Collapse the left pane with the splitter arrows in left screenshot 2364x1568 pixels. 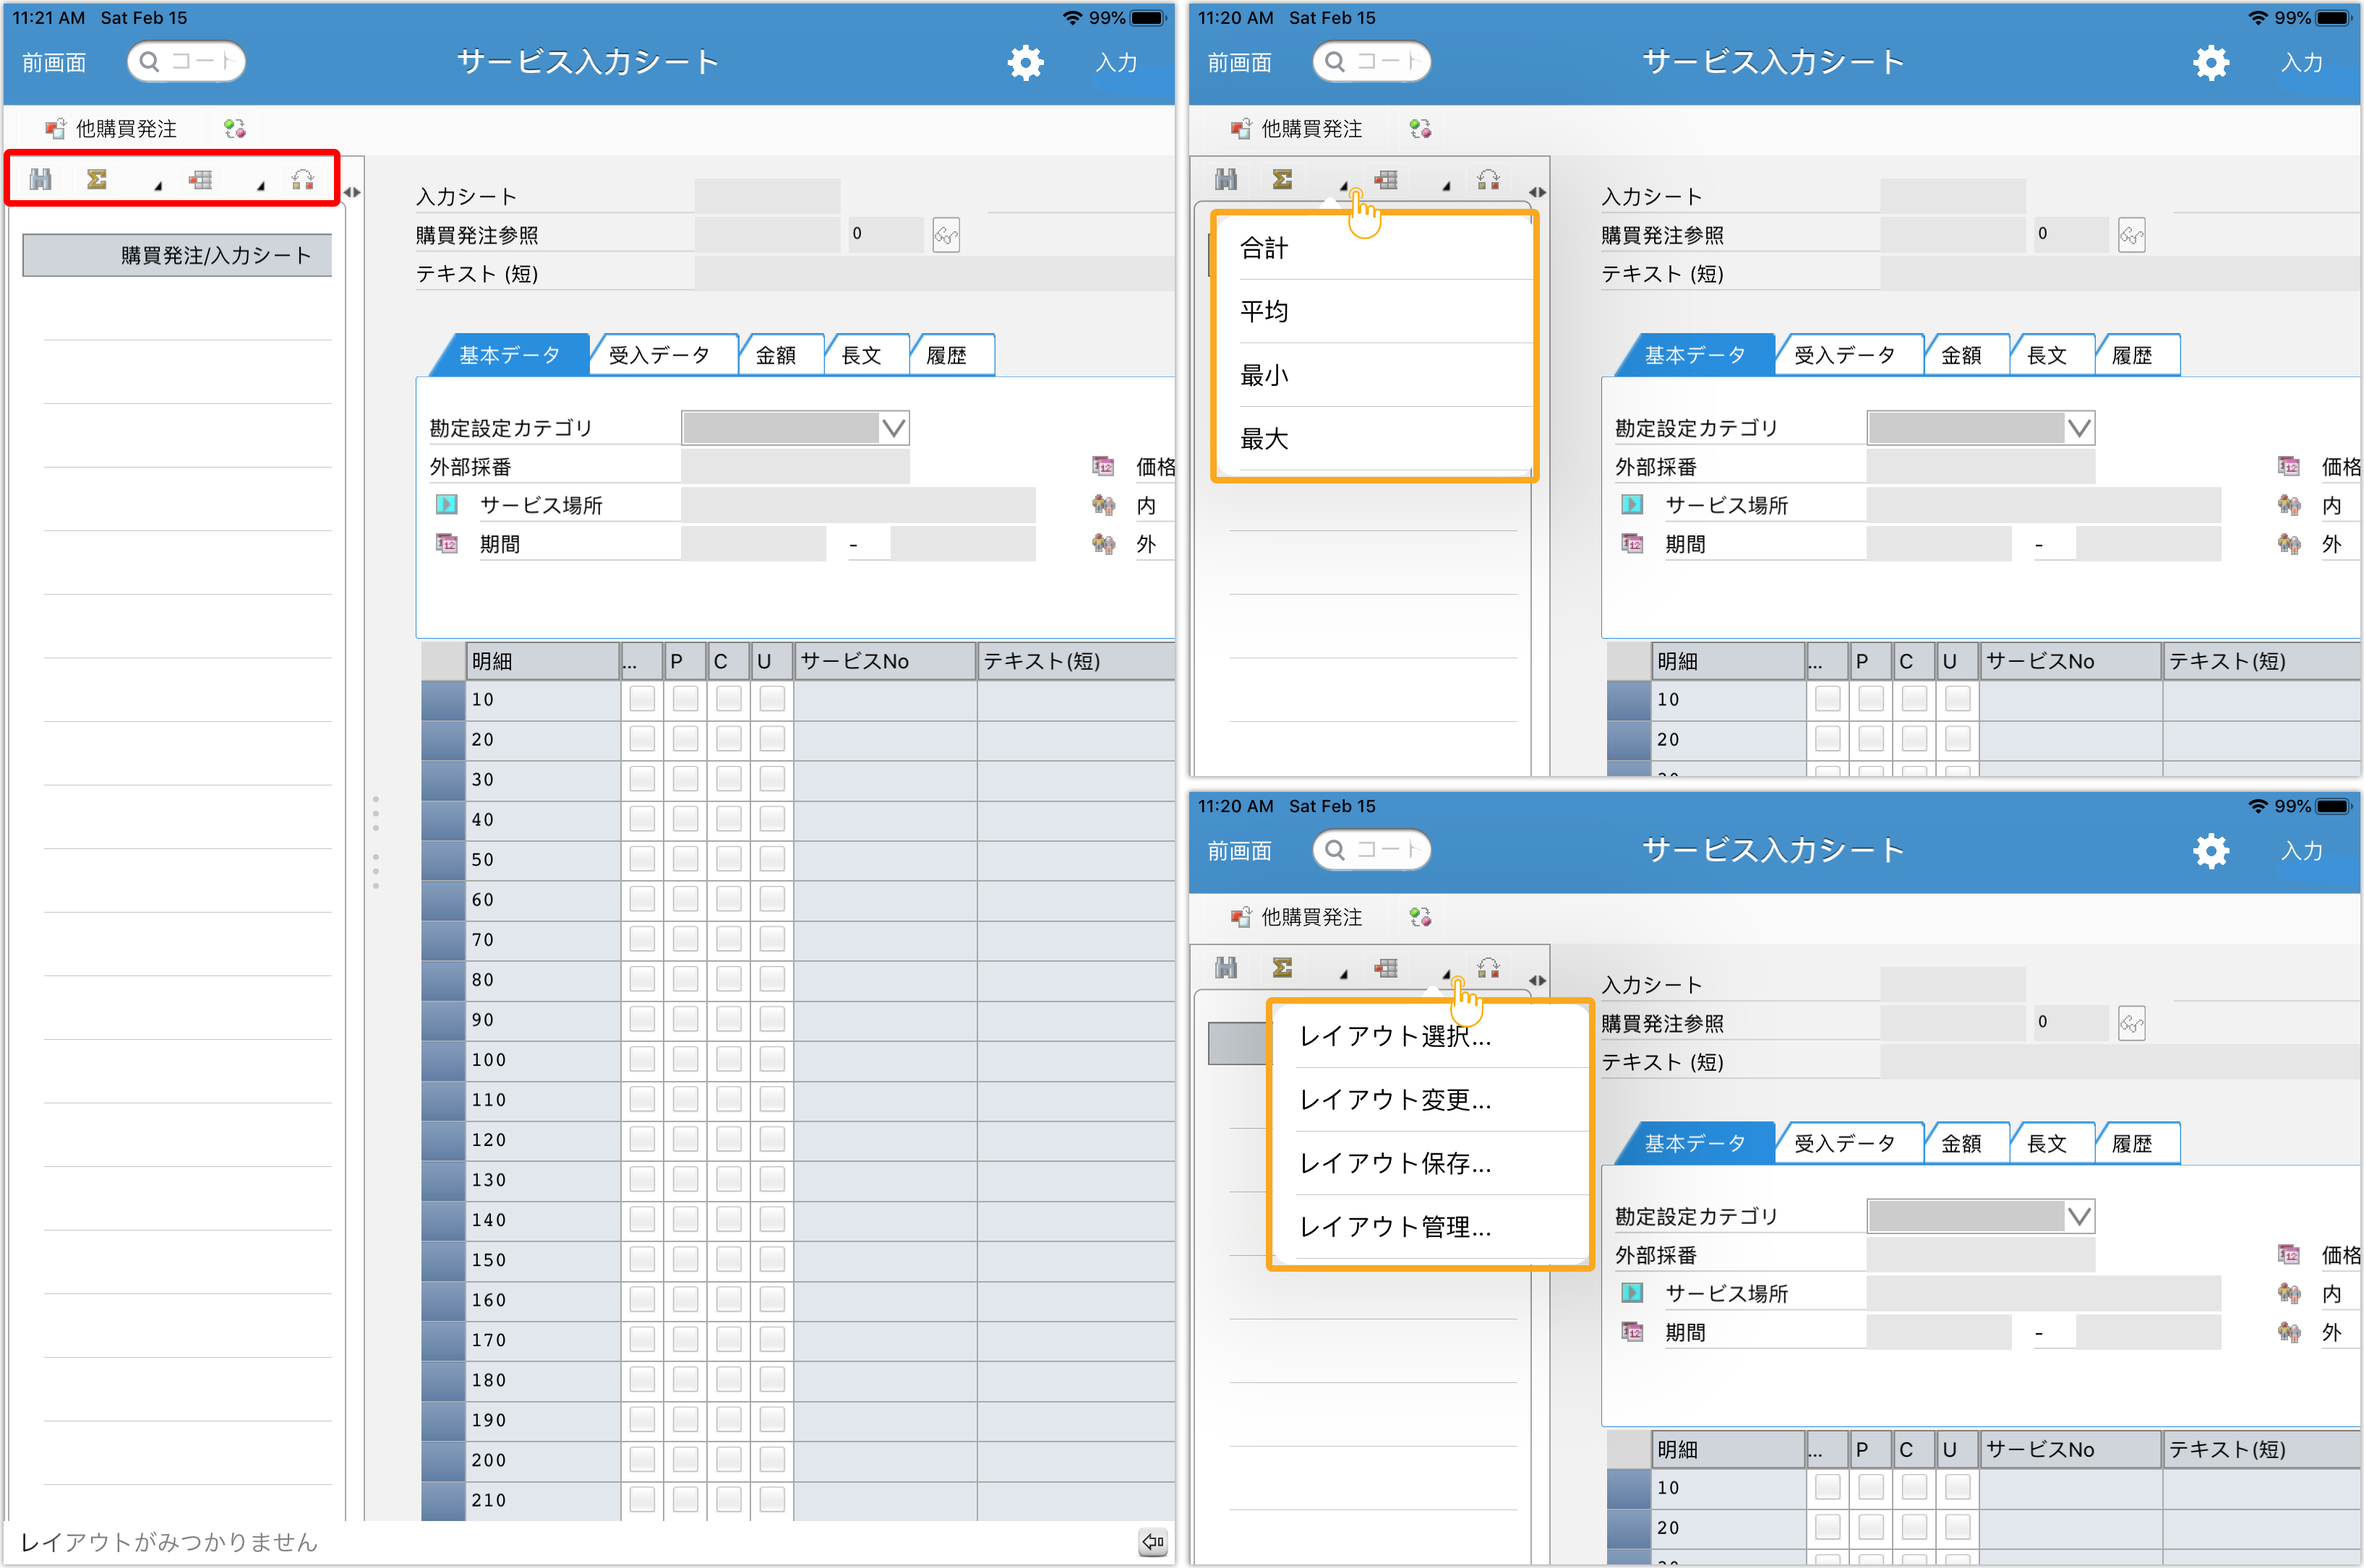[352, 192]
